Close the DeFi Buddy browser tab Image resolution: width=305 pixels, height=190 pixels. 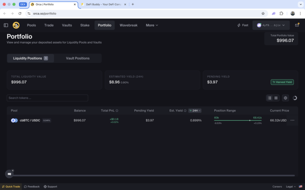point(125,4)
